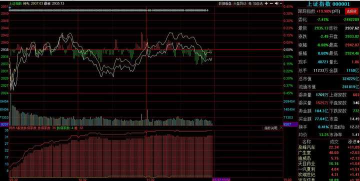Image resolution: width=360 pixels, height=181 pixels.
Task: Click the 竞 auction button in chart toolbar
Action: (250, 3)
